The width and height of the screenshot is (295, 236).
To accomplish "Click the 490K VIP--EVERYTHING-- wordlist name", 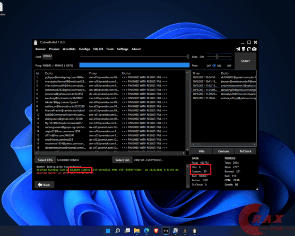I will click(x=148, y=160).
